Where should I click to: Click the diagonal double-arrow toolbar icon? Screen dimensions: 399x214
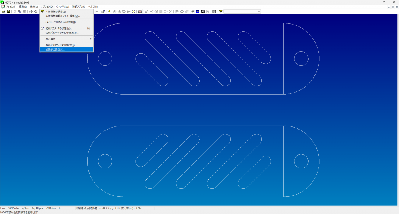[147, 11]
